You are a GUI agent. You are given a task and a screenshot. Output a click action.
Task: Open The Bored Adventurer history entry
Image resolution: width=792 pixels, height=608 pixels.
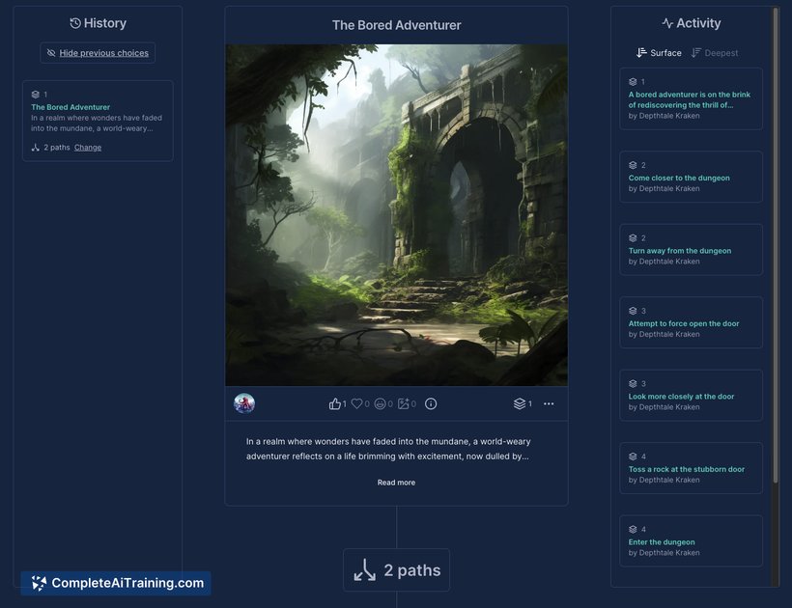pyautogui.click(x=98, y=121)
